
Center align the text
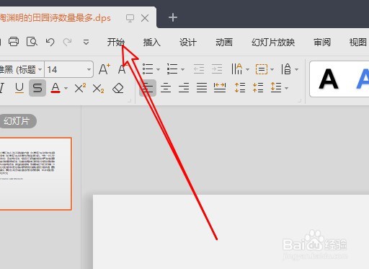(x=166, y=88)
